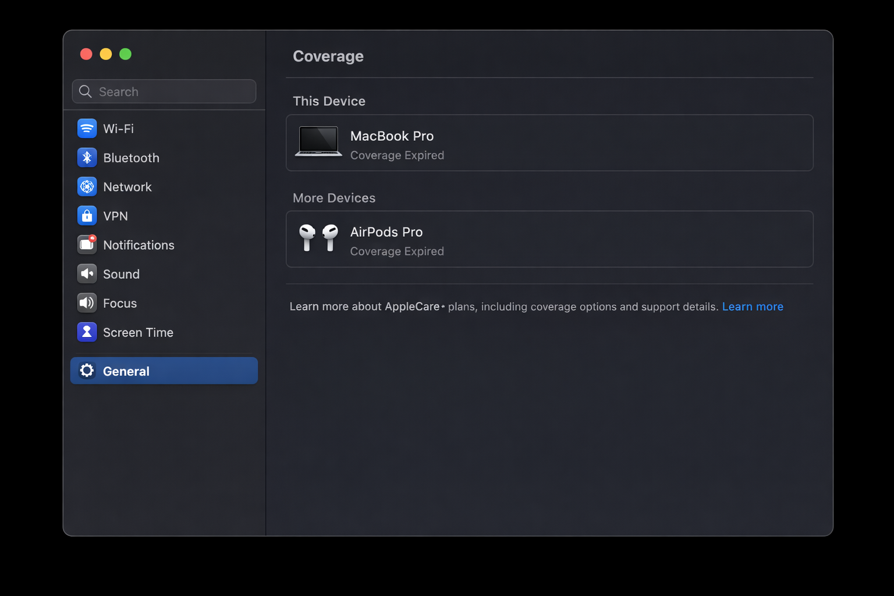Click the Learn more link about AppleCare
Image resolution: width=894 pixels, height=596 pixels.
[x=753, y=306]
